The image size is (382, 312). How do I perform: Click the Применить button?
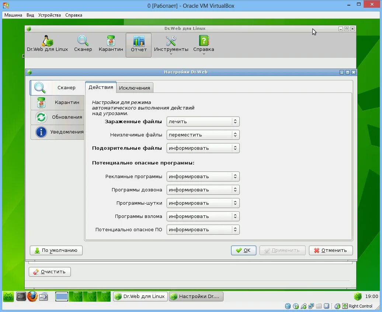(x=282, y=250)
